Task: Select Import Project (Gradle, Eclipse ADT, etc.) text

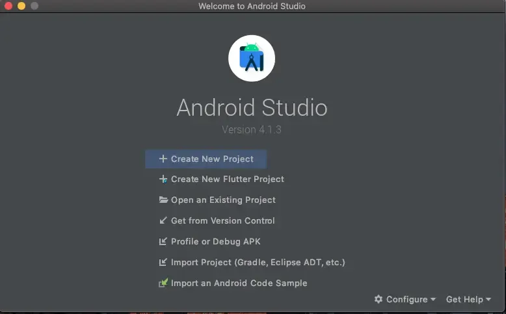Action: [x=258, y=263]
